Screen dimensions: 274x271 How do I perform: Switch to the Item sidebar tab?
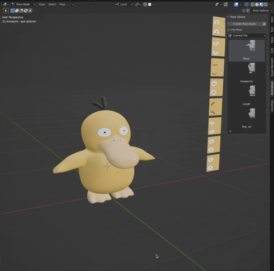pyautogui.click(x=272, y=19)
